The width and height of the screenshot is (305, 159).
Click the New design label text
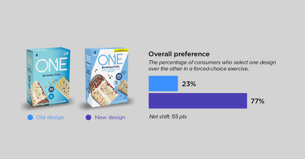110,117
